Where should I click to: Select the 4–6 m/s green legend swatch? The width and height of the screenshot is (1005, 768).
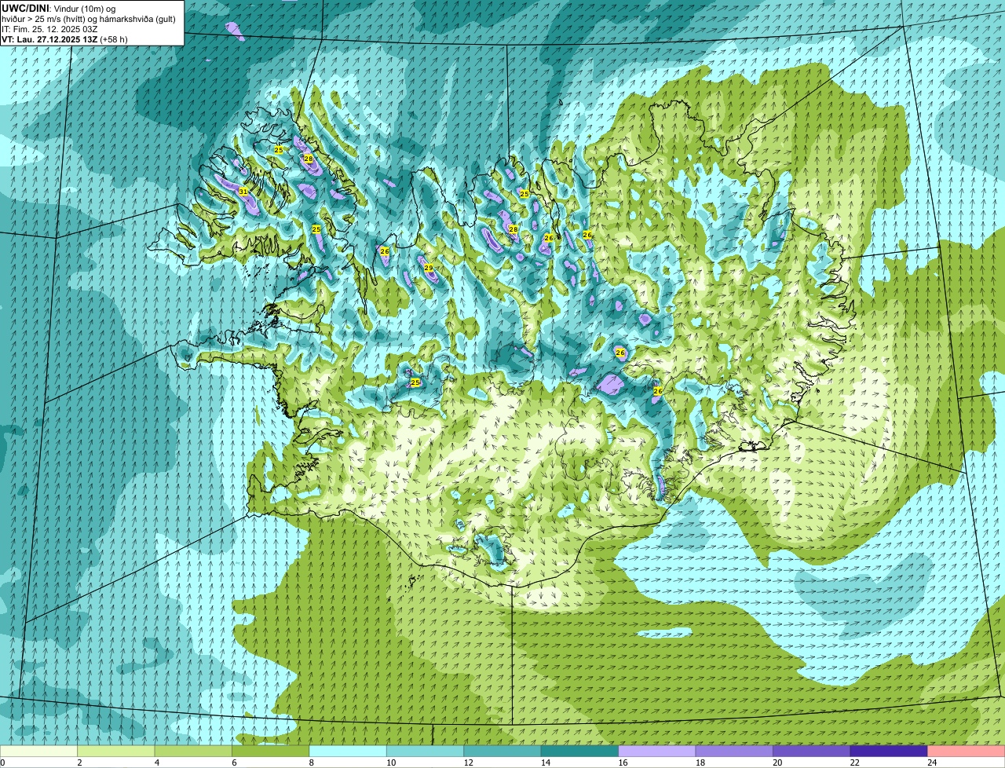point(193,752)
